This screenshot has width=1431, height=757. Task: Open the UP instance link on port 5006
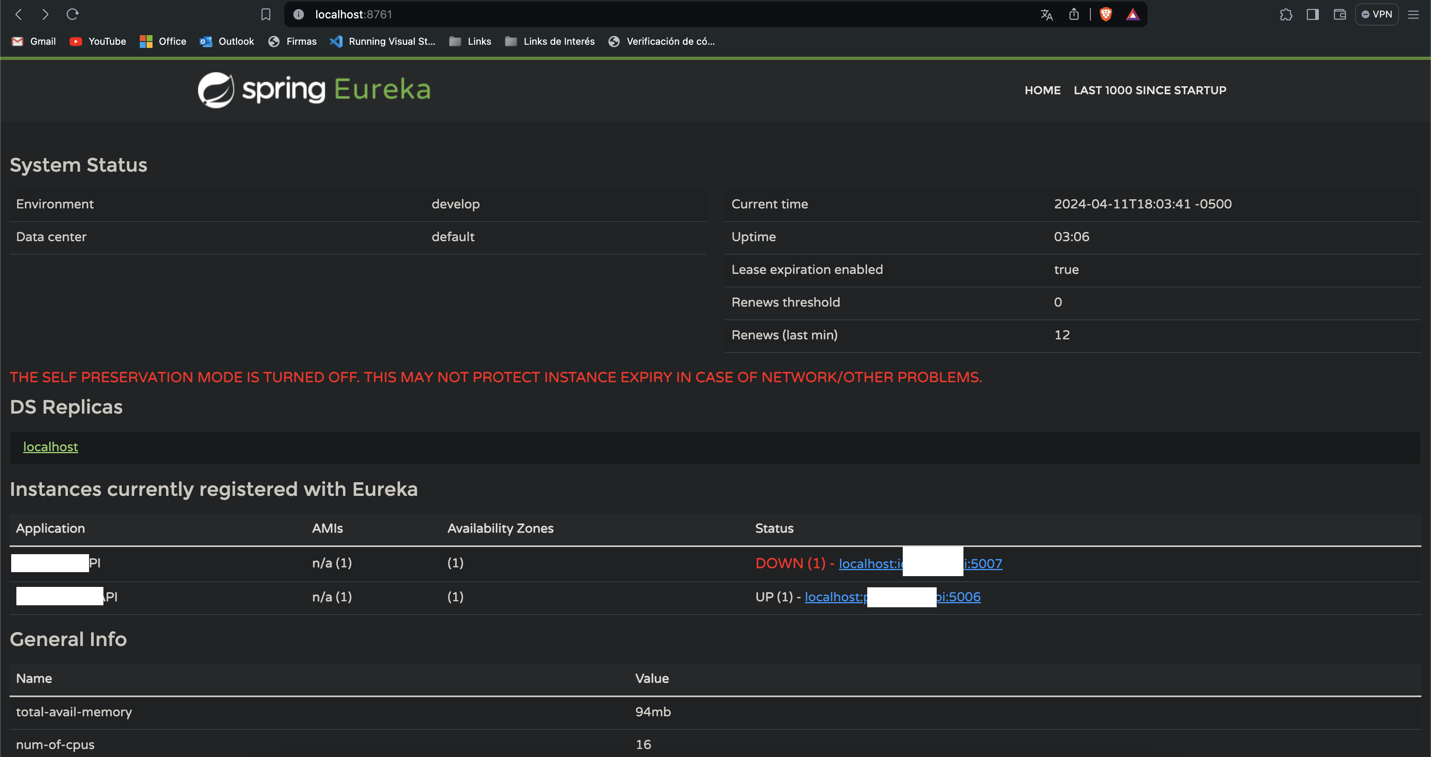click(x=892, y=596)
